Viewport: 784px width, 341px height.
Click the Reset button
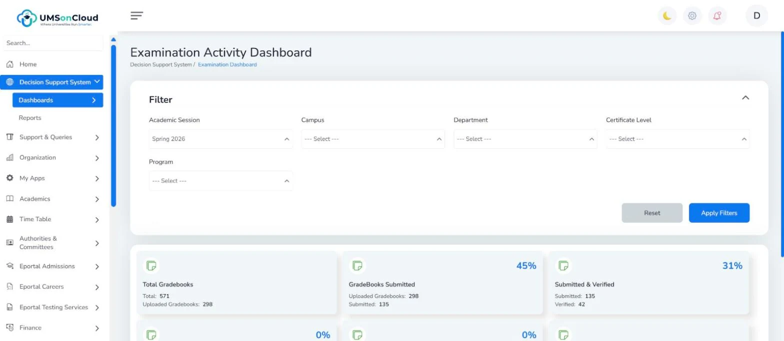[x=652, y=213]
